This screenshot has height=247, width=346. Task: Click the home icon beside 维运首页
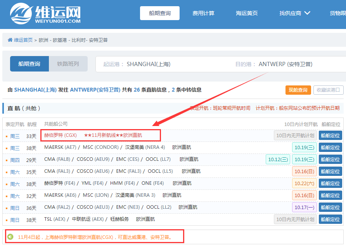(x=10, y=40)
